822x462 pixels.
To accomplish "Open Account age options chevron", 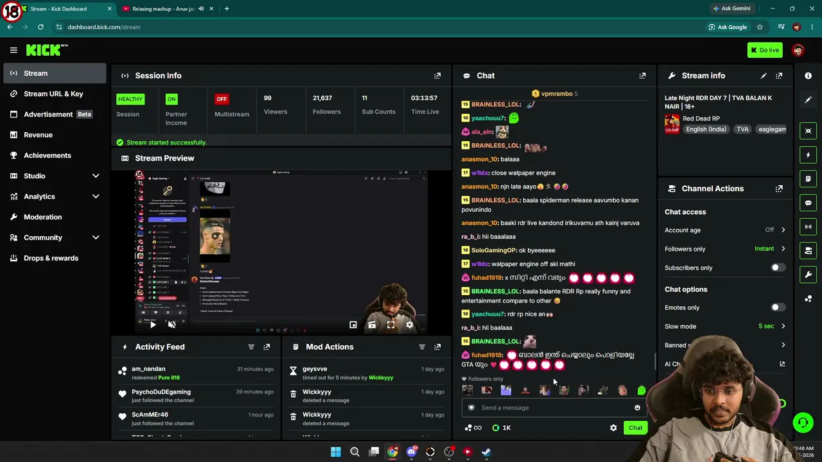I will (x=783, y=230).
